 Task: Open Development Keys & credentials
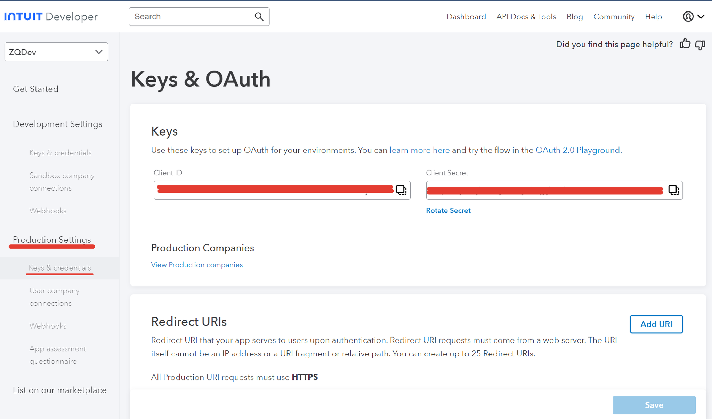point(60,153)
